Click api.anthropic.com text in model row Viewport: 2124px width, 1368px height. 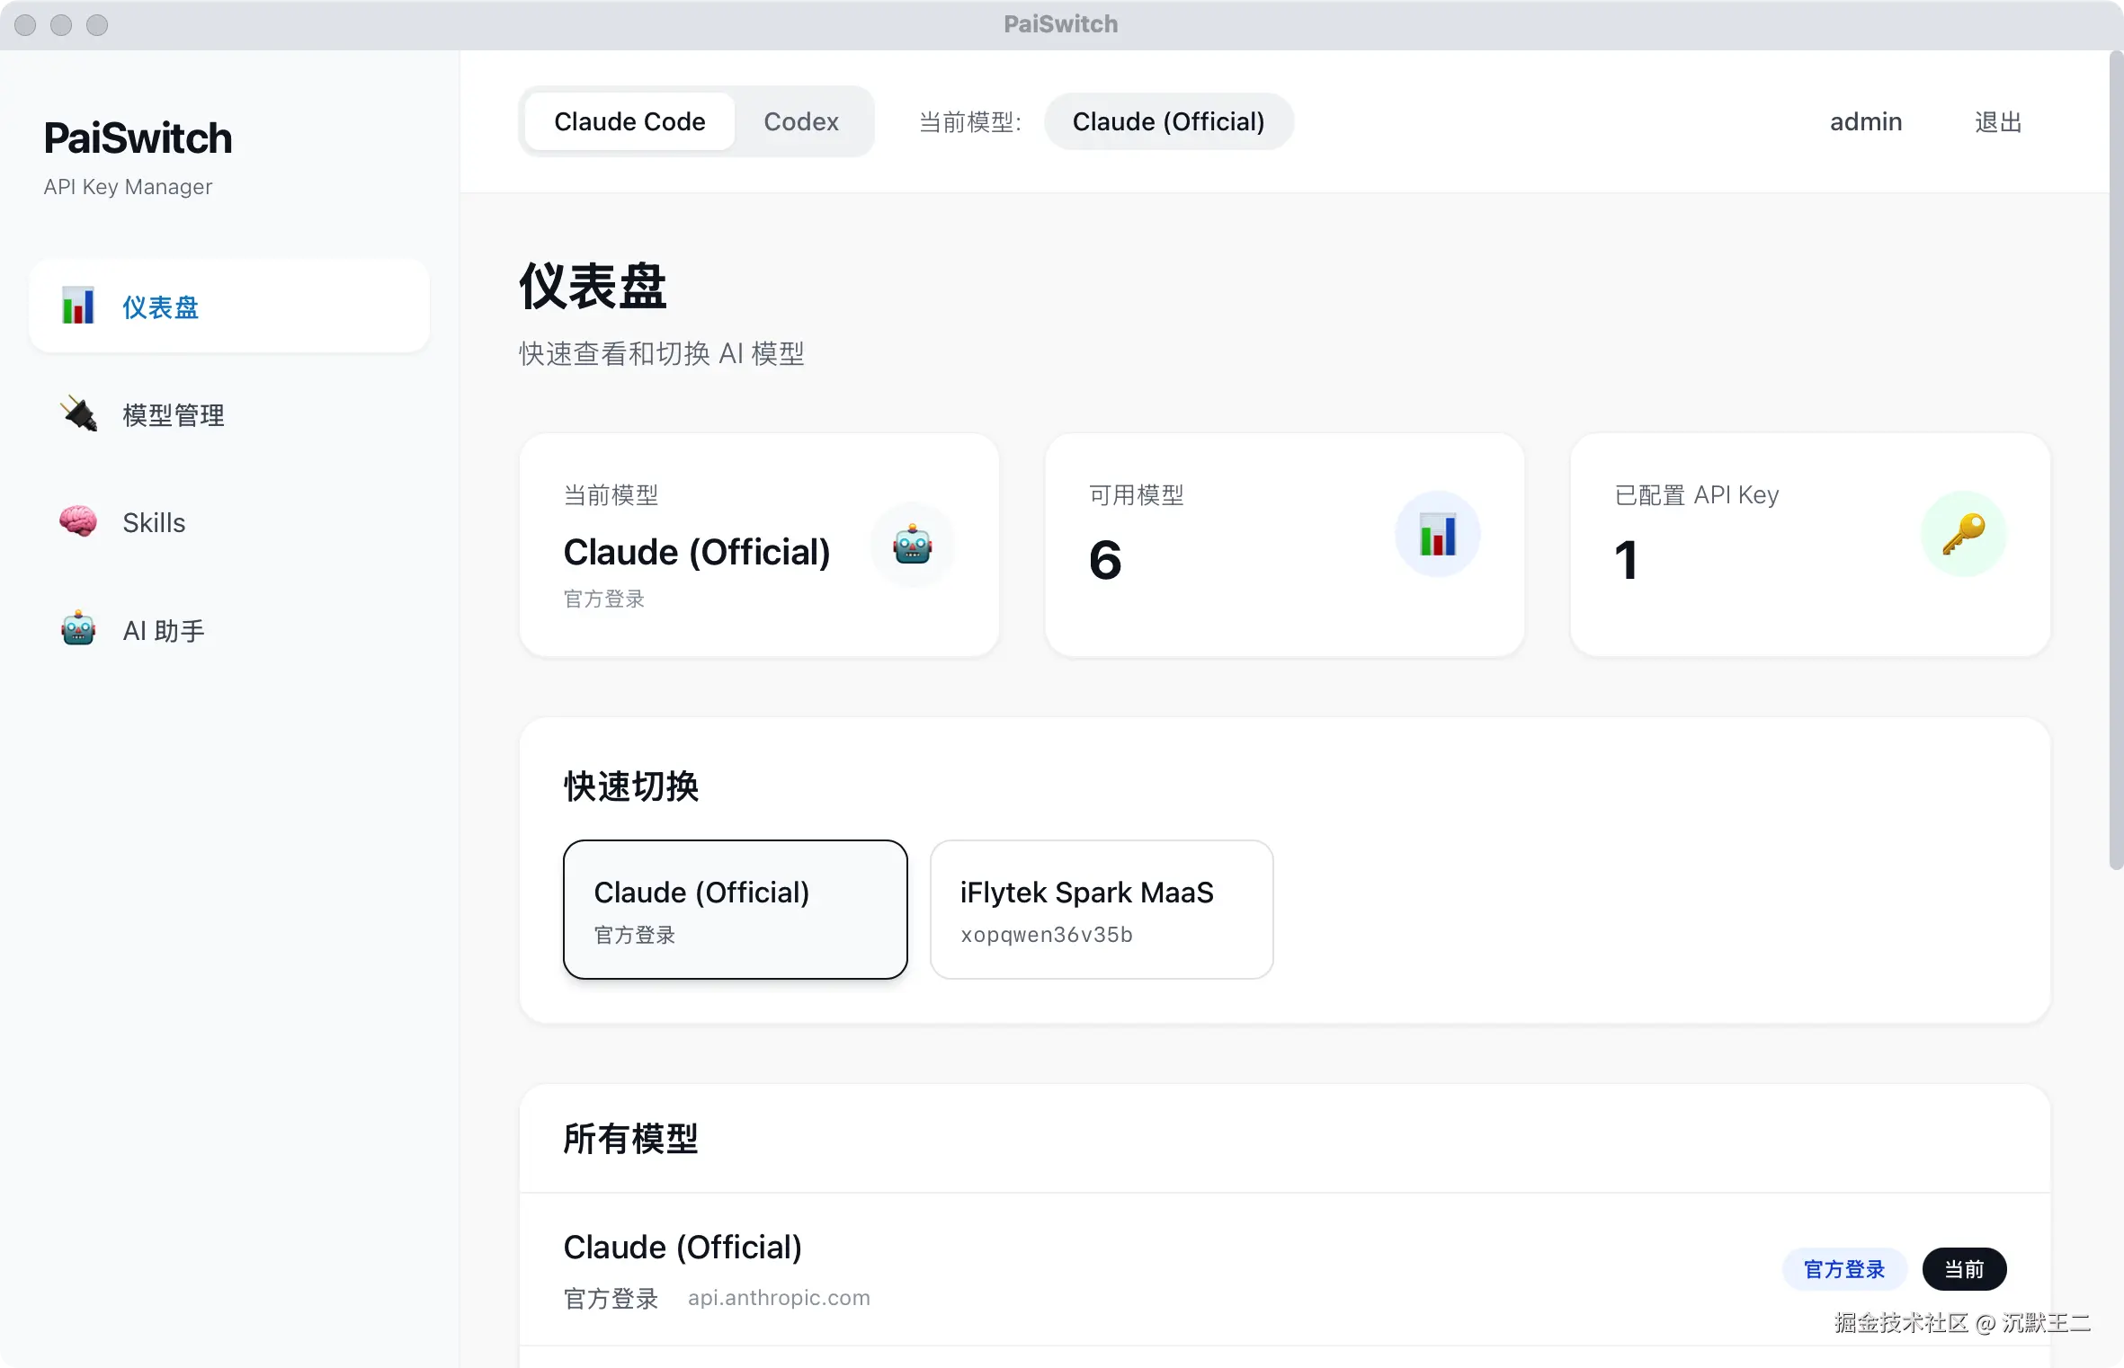pos(779,1298)
